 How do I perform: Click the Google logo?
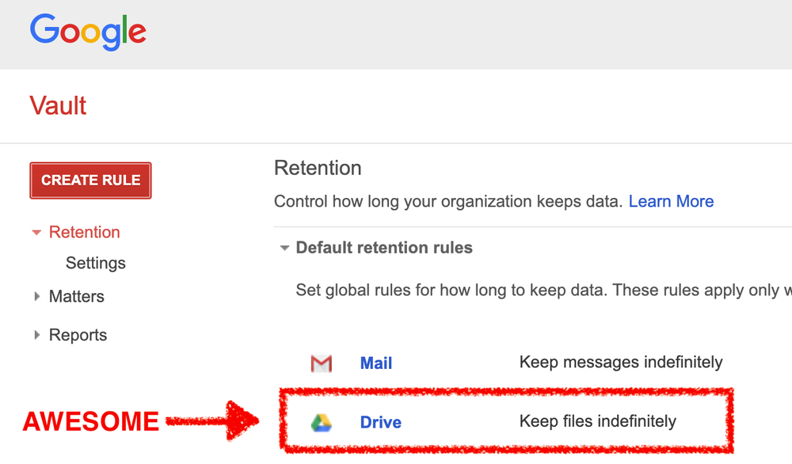pyautogui.click(x=88, y=32)
